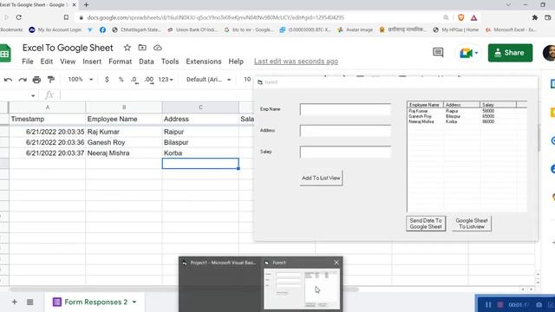Click the Emp Name text field

click(345, 109)
